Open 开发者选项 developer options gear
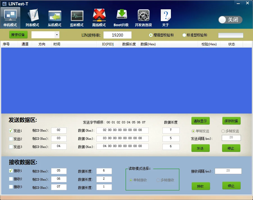The width and height of the screenshot is (253, 200). [143, 17]
